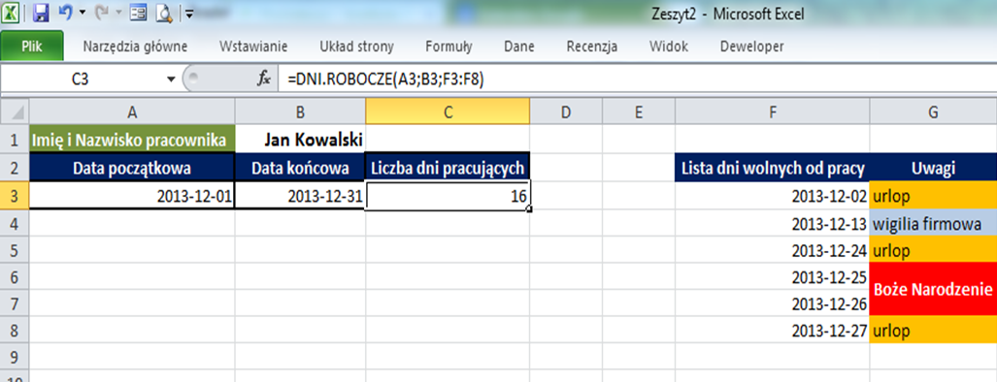Screen dimensions: 997x382
Task: Switch to the Narzędzia główne tab
Action: (x=135, y=47)
